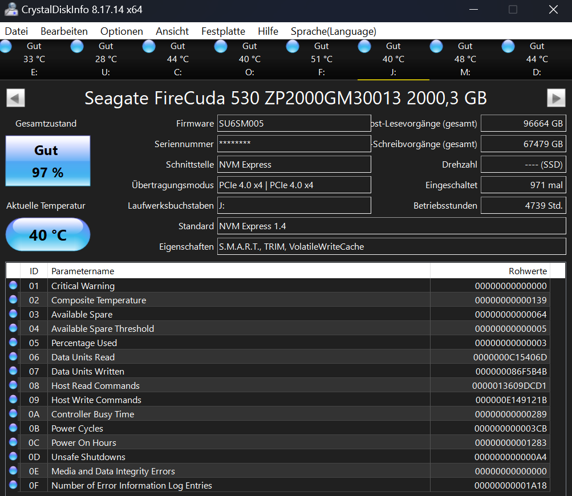Click status orb of Available Spare row

pyautogui.click(x=13, y=314)
